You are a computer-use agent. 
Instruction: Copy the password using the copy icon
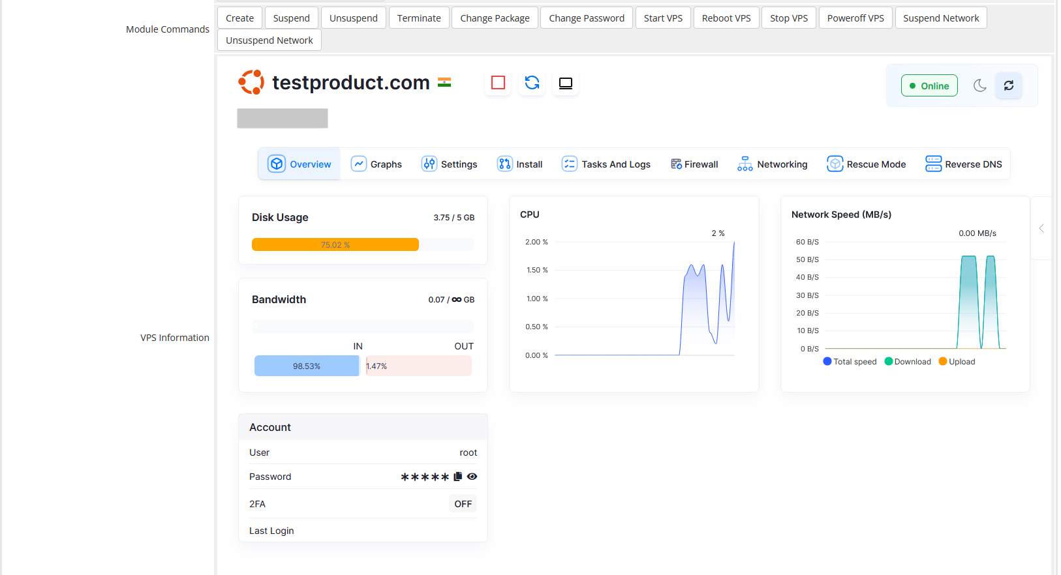click(x=457, y=477)
